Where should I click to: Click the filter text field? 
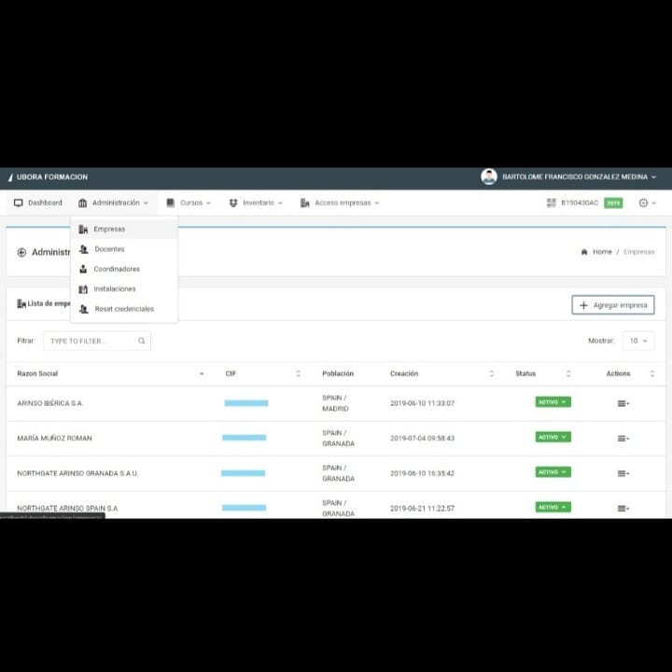point(97,341)
